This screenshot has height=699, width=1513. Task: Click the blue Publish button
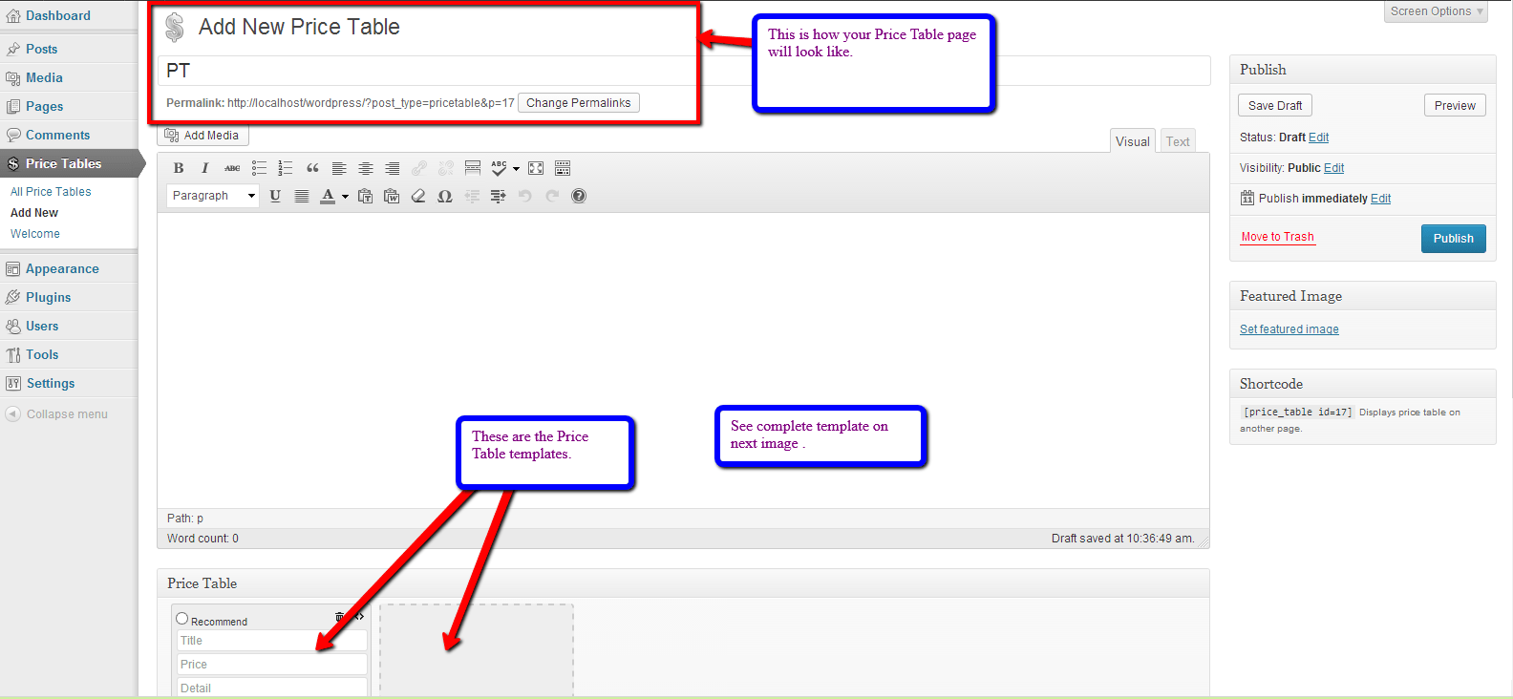coord(1453,239)
